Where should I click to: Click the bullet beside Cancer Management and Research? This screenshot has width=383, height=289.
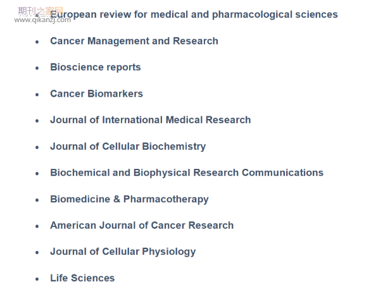pos(37,42)
